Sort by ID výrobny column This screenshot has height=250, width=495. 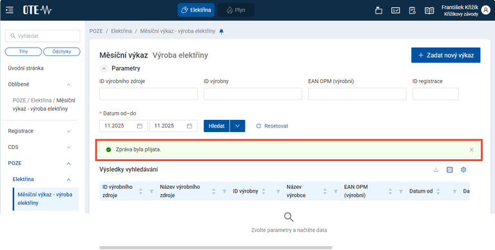tap(264, 191)
